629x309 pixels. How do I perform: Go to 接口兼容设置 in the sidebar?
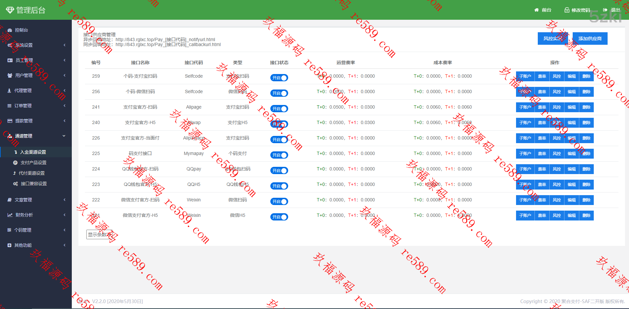(x=34, y=184)
